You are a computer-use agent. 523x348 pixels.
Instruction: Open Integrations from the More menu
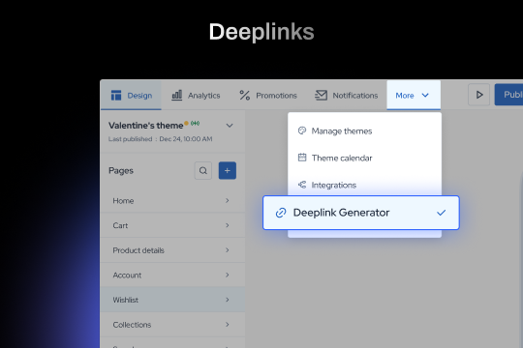[364, 185]
